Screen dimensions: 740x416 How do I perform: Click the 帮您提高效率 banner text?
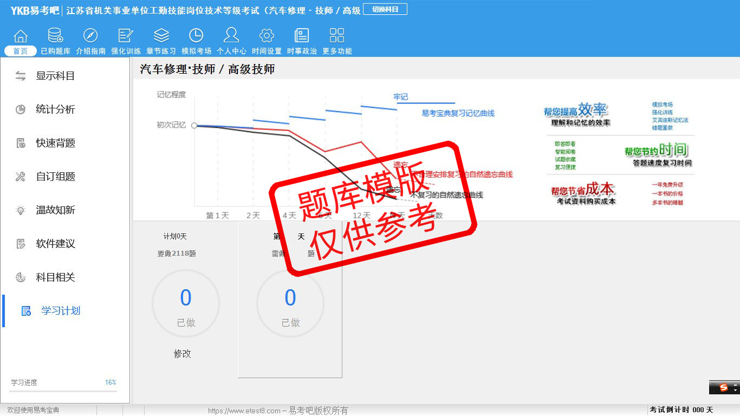576,109
